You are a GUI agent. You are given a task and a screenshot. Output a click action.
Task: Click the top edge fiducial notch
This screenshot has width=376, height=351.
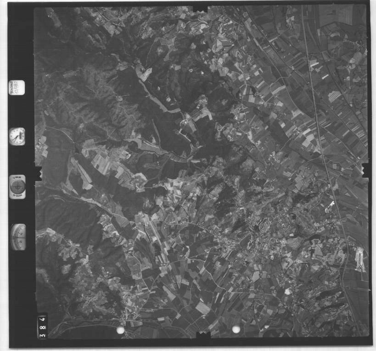coord(200,9)
